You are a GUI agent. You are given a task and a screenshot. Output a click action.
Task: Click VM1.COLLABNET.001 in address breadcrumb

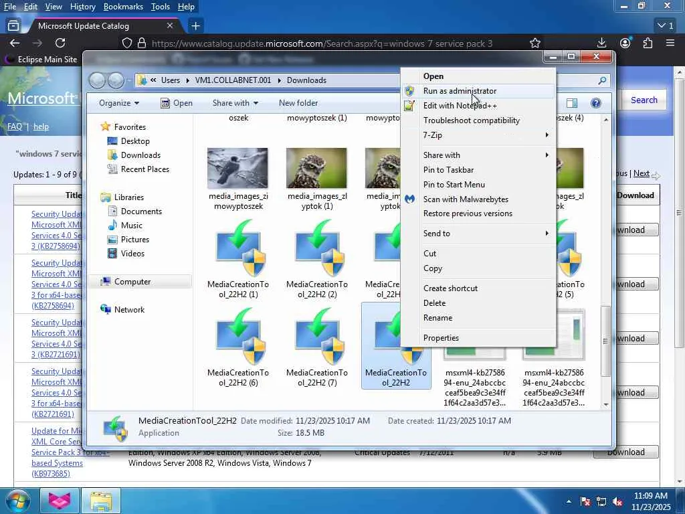pos(233,80)
